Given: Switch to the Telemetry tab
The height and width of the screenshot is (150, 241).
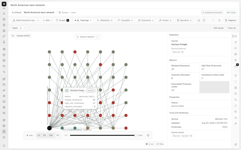Looking at the screenshot, I should coord(105,20).
